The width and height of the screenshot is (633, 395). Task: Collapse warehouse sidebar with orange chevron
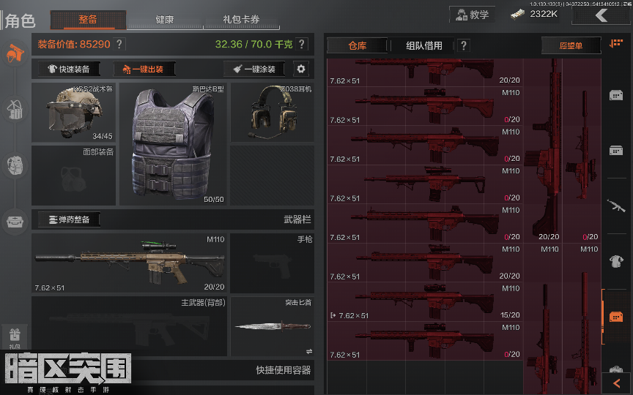pos(616,383)
